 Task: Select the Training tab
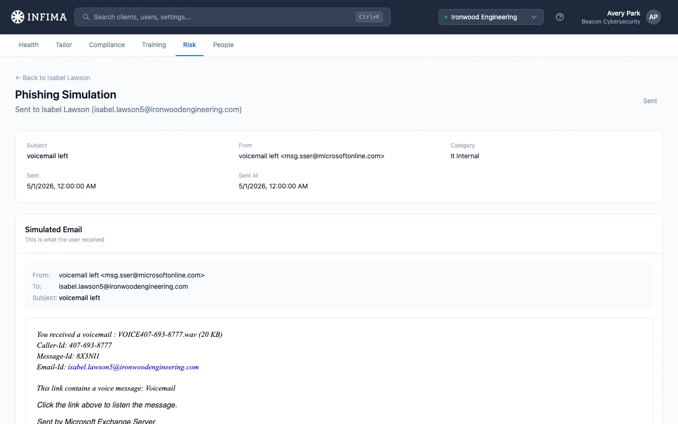154,45
